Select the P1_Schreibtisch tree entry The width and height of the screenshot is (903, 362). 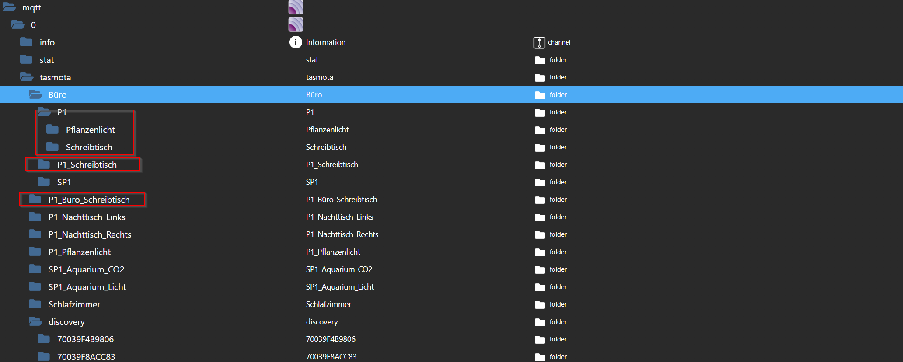(x=87, y=165)
